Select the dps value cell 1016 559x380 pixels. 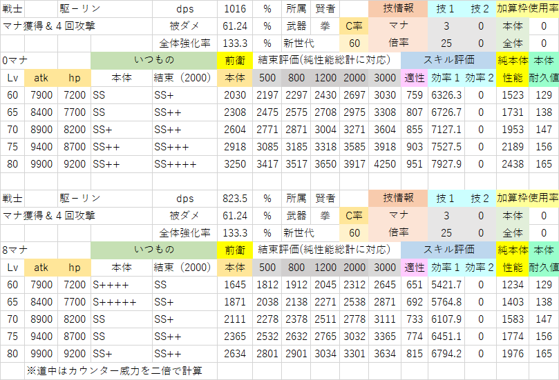(x=235, y=9)
